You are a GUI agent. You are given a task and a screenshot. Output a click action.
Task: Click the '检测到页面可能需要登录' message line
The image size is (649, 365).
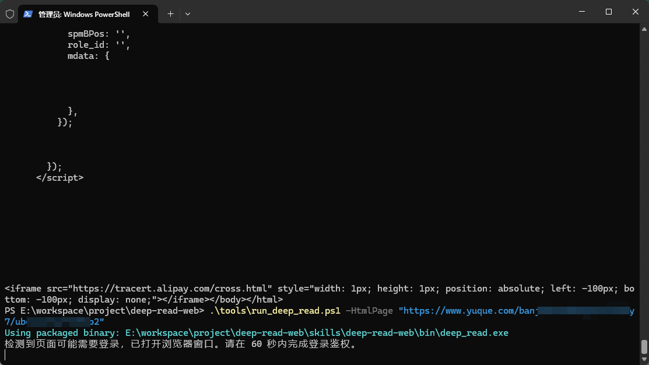click(x=180, y=344)
